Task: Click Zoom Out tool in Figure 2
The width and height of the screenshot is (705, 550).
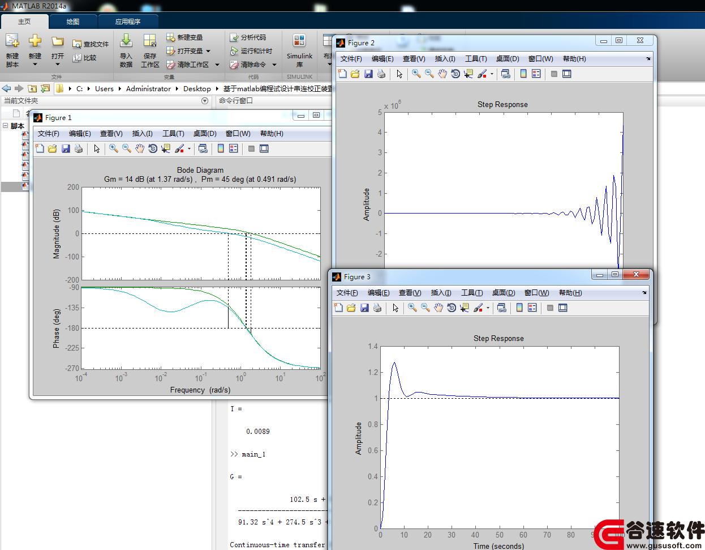Action: (429, 74)
